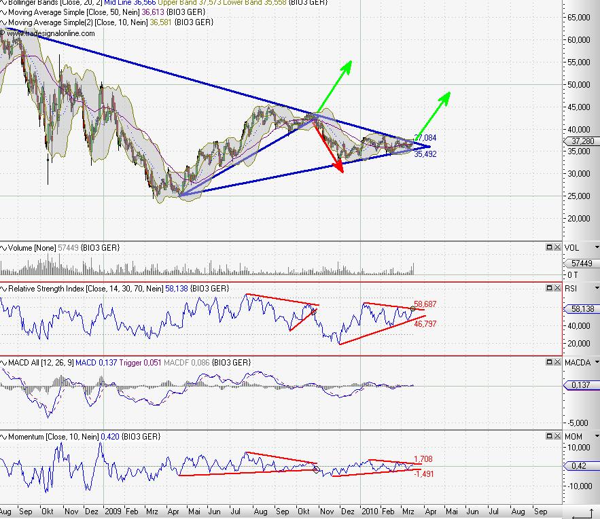Click the 37,280 current price marker
This screenshot has height=519, width=600.
coord(581,141)
